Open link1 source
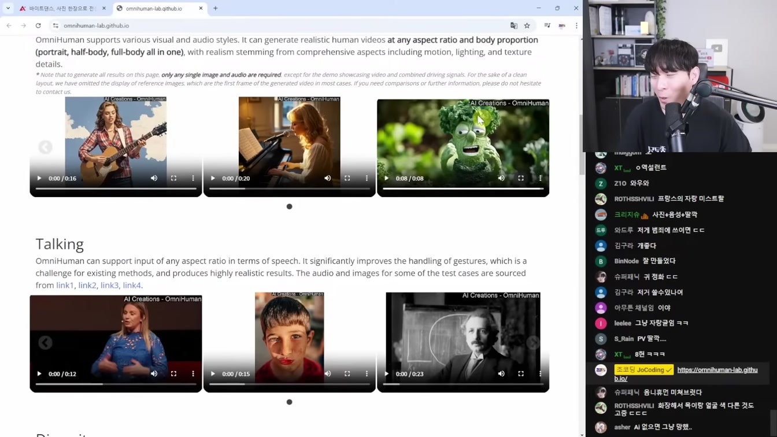Image resolution: width=777 pixels, height=437 pixels. 65,285
